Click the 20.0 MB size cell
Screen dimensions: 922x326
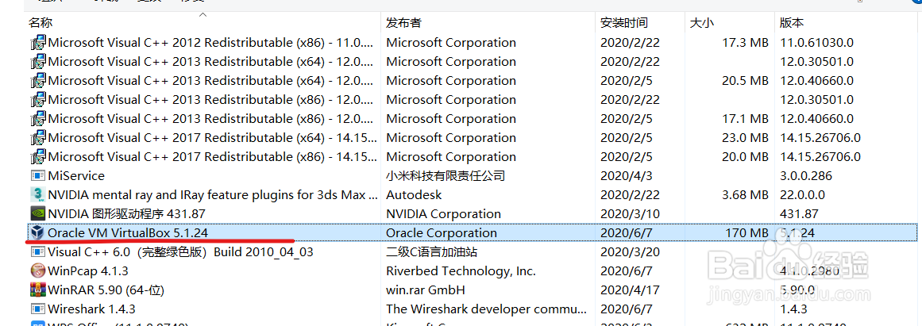click(745, 157)
